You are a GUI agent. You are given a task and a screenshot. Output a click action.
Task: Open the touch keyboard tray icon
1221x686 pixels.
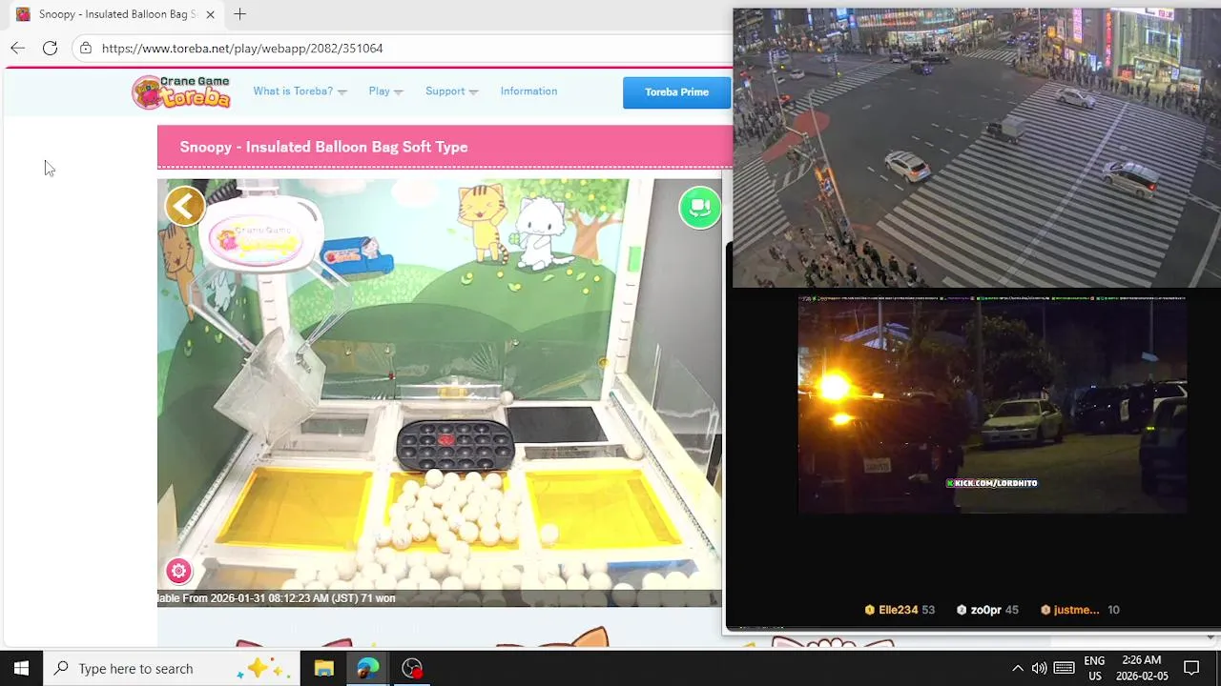click(x=1065, y=668)
